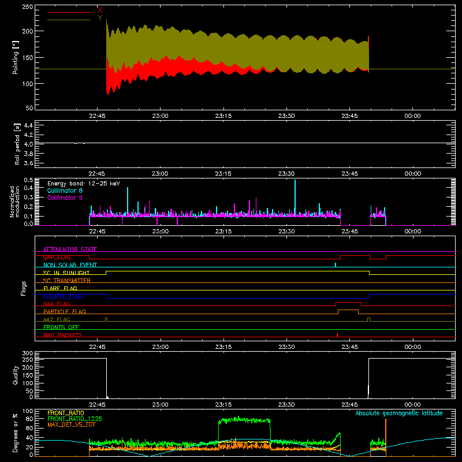Click the '0.5' modulation tick label

pos(28,180)
